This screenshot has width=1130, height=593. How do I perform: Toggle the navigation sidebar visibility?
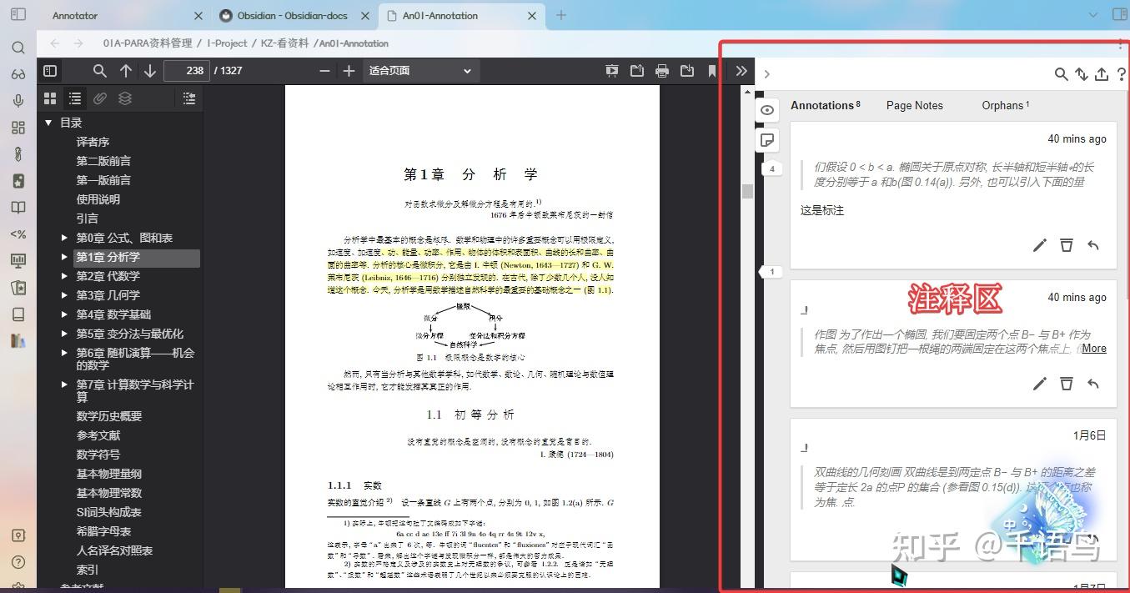[50, 71]
